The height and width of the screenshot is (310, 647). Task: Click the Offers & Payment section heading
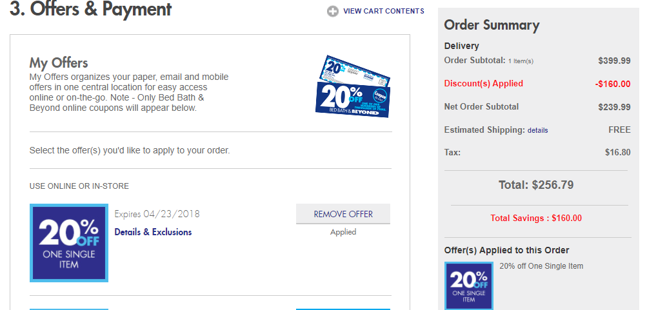[90, 9]
